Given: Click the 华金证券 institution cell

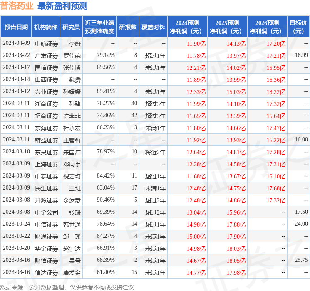Looking at the screenshot, I should click(47, 249).
